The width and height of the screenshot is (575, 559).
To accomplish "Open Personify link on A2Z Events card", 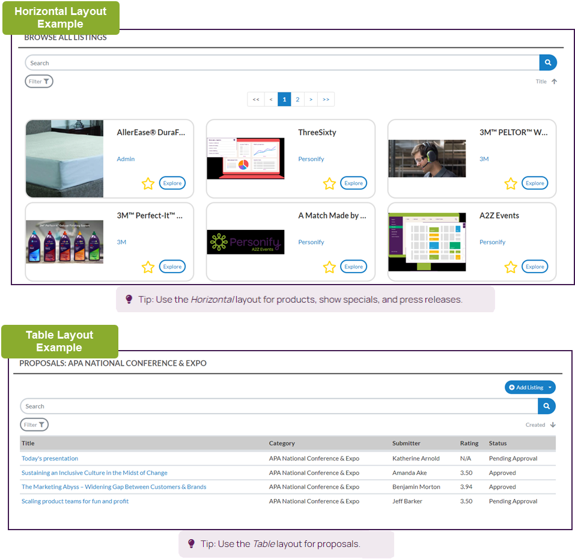I will 493,242.
